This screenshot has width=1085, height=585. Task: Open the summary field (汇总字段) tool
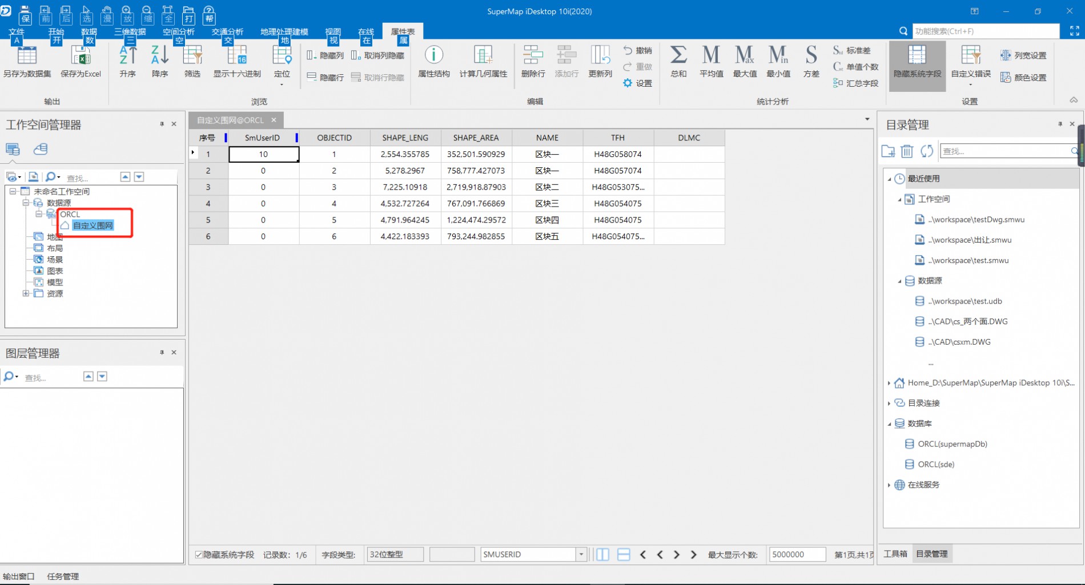pos(855,83)
